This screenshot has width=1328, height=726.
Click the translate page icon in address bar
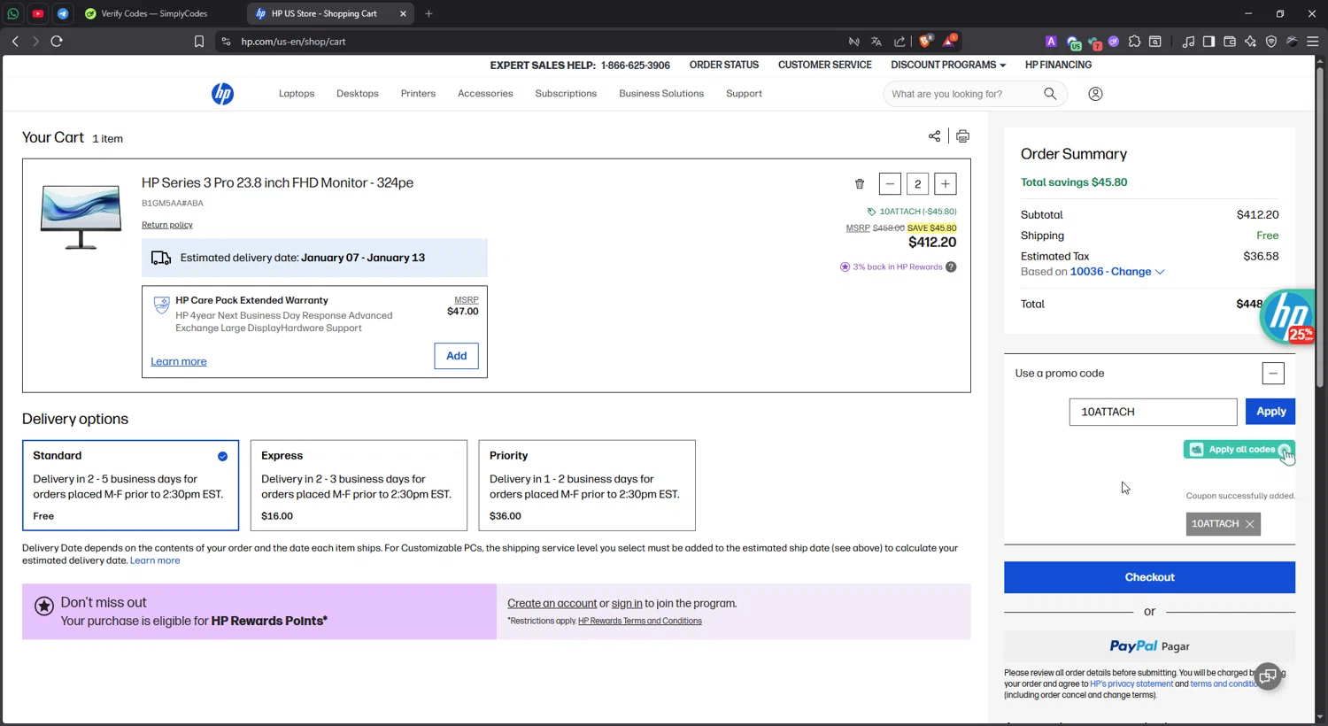coord(876,41)
